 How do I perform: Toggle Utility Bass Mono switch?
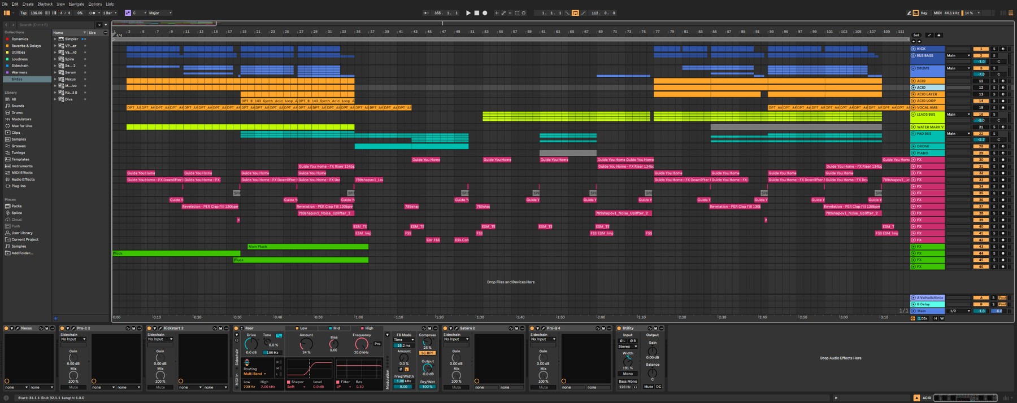click(x=628, y=382)
